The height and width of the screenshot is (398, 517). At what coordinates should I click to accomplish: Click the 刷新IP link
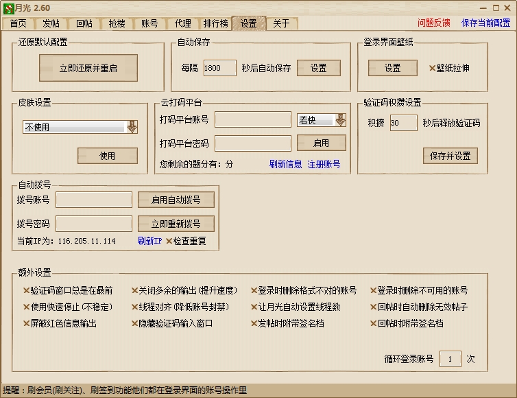[x=149, y=242]
